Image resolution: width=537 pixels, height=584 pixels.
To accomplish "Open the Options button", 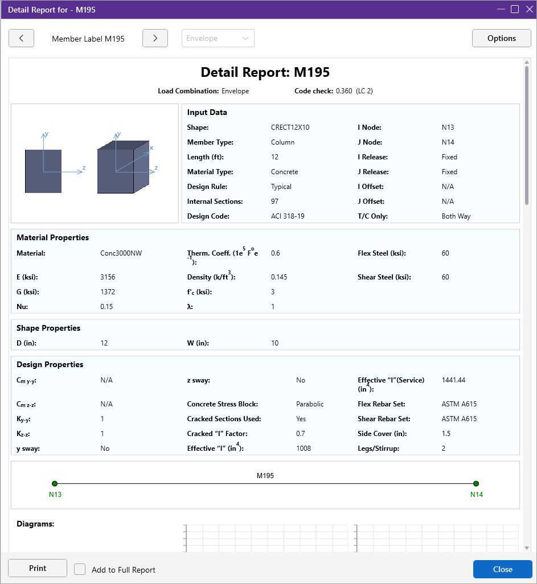I will (x=501, y=38).
